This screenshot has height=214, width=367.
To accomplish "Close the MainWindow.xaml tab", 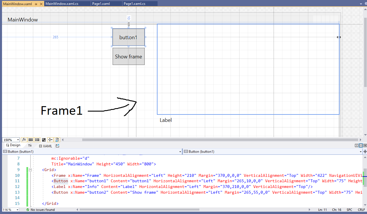I will [x=41, y=4].
